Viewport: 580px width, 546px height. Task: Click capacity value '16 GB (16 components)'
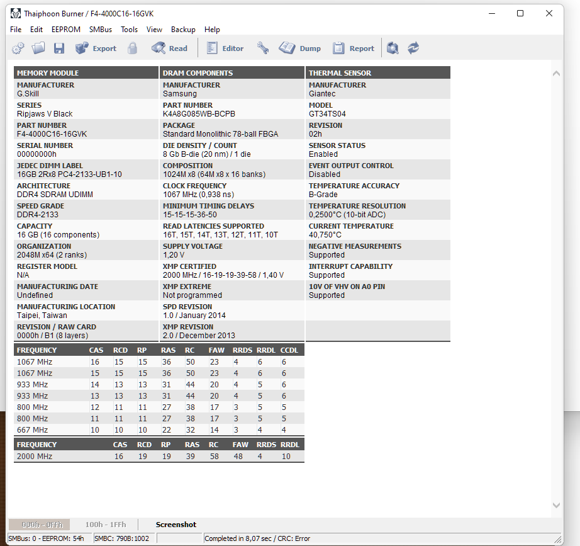coord(58,234)
